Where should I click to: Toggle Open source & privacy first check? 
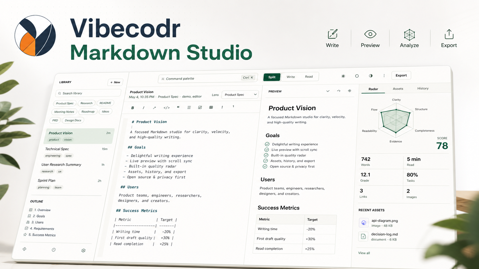pyautogui.click(x=265, y=166)
